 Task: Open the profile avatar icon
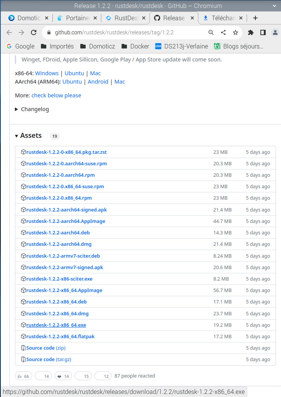coord(275,32)
